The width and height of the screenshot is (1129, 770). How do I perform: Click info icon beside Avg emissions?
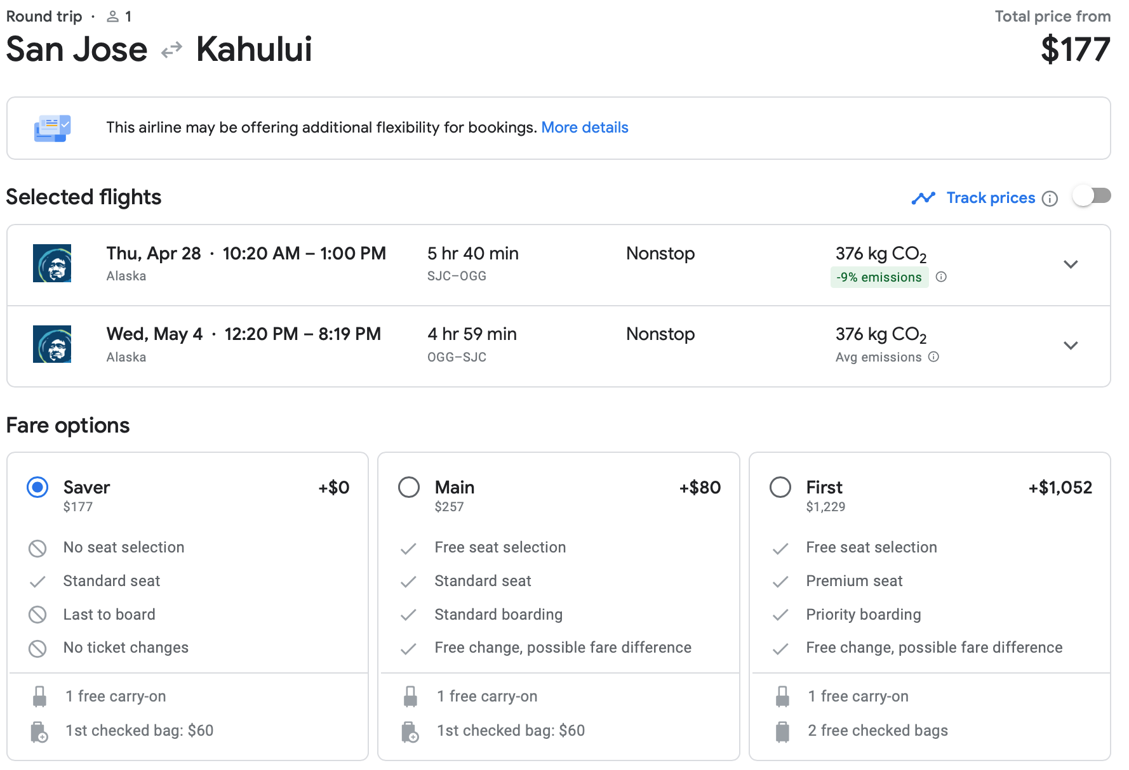pos(933,356)
